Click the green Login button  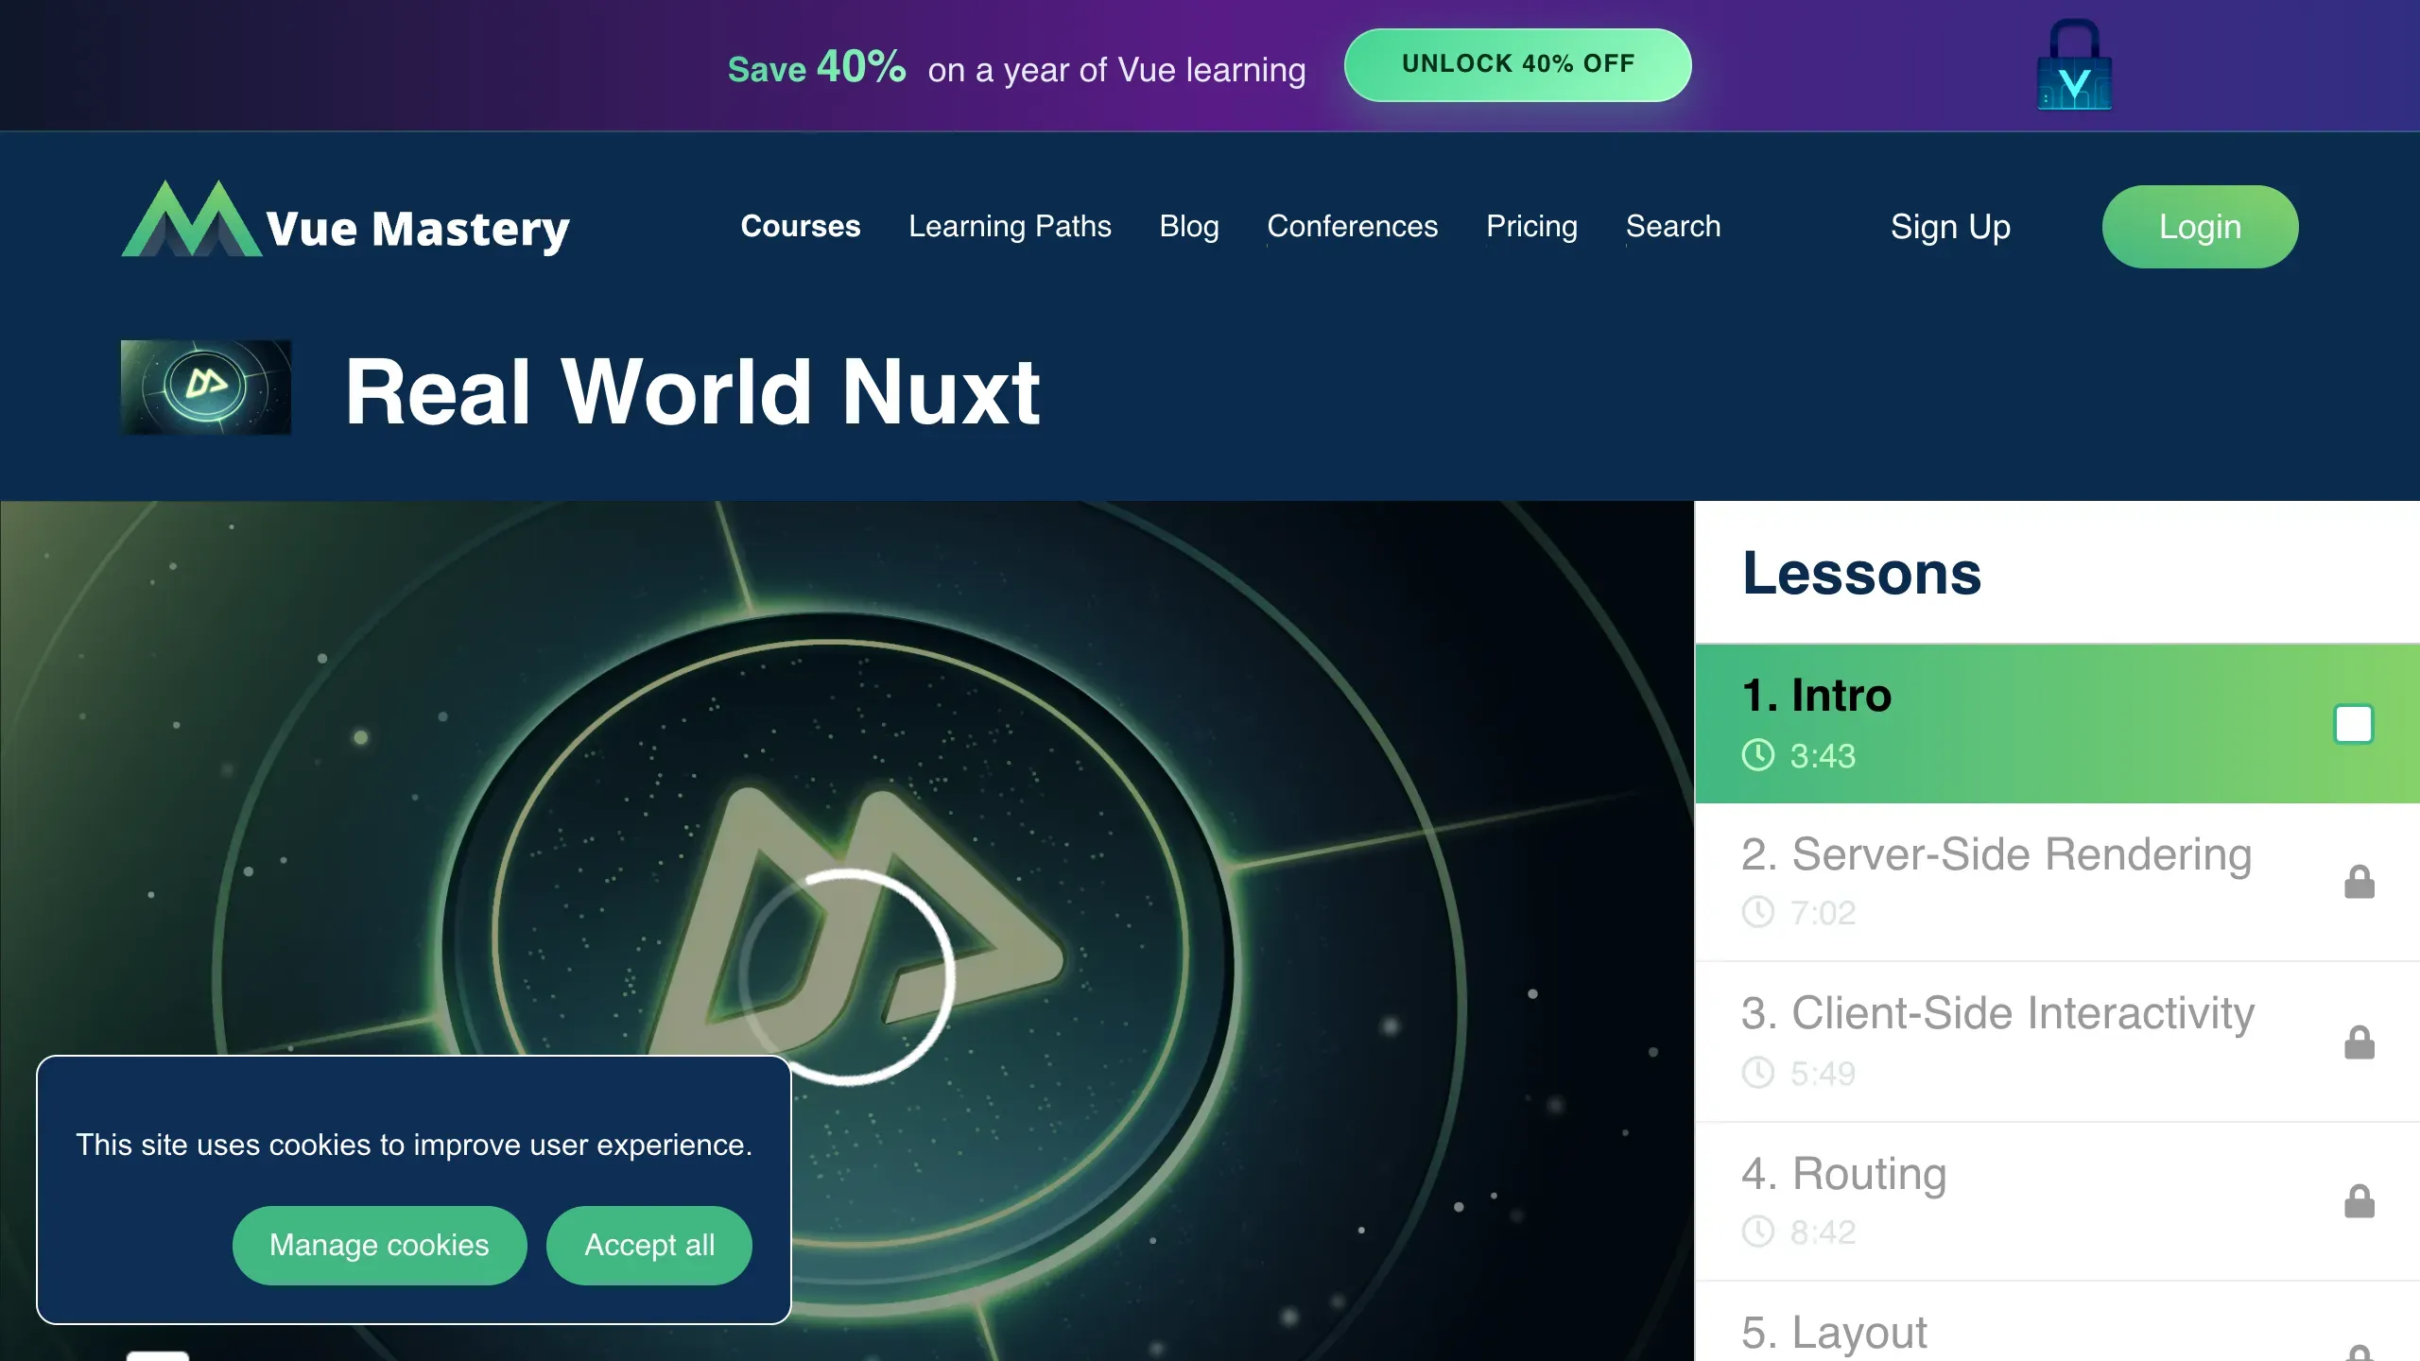pyautogui.click(x=2200, y=227)
